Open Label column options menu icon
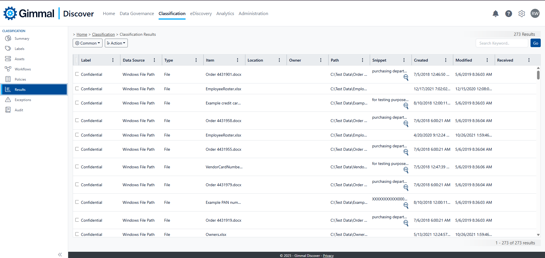The width and height of the screenshot is (545, 258). pyautogui.click(x=113, y=60)
